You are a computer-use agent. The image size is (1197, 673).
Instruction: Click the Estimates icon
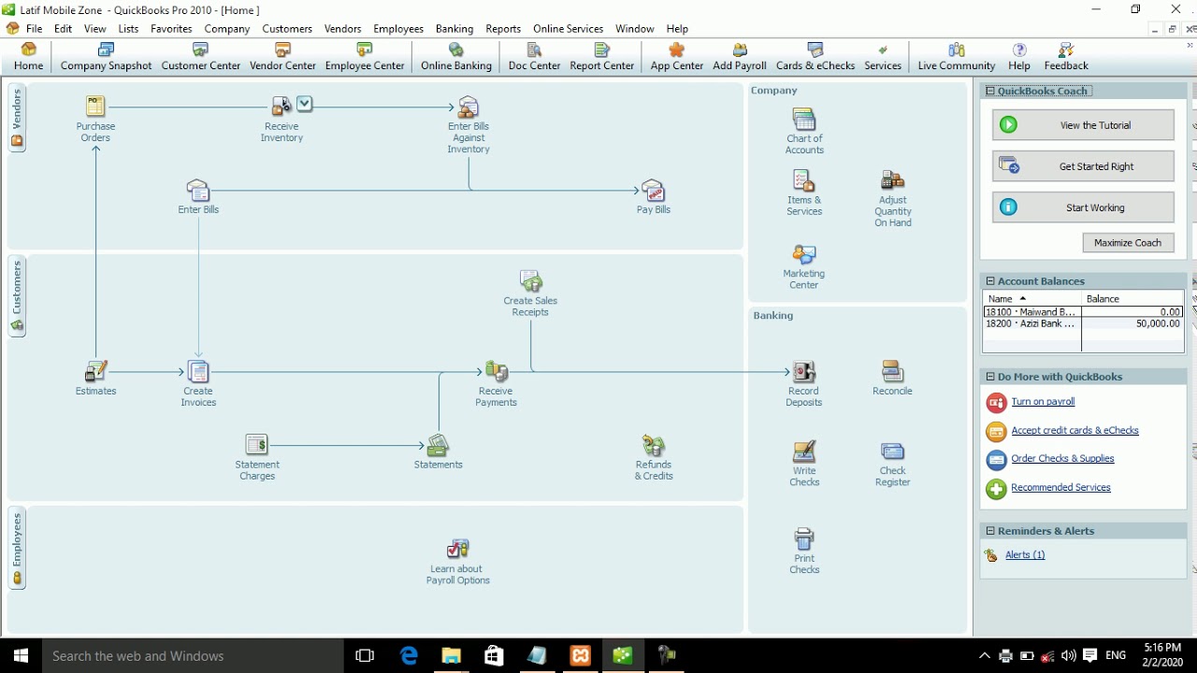95,372
